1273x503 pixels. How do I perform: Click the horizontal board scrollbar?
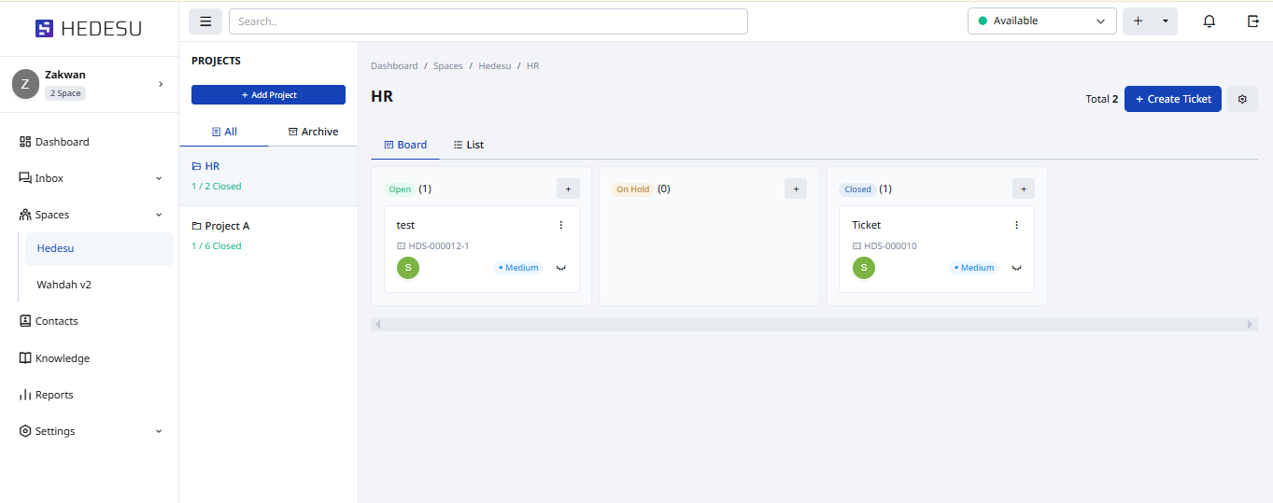(x=813, y=324)
